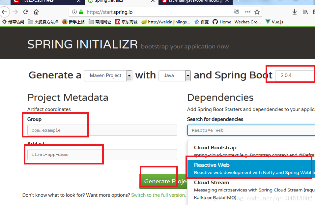
Task: Open the Maven Project type dropdown
Action: [108, 75]
